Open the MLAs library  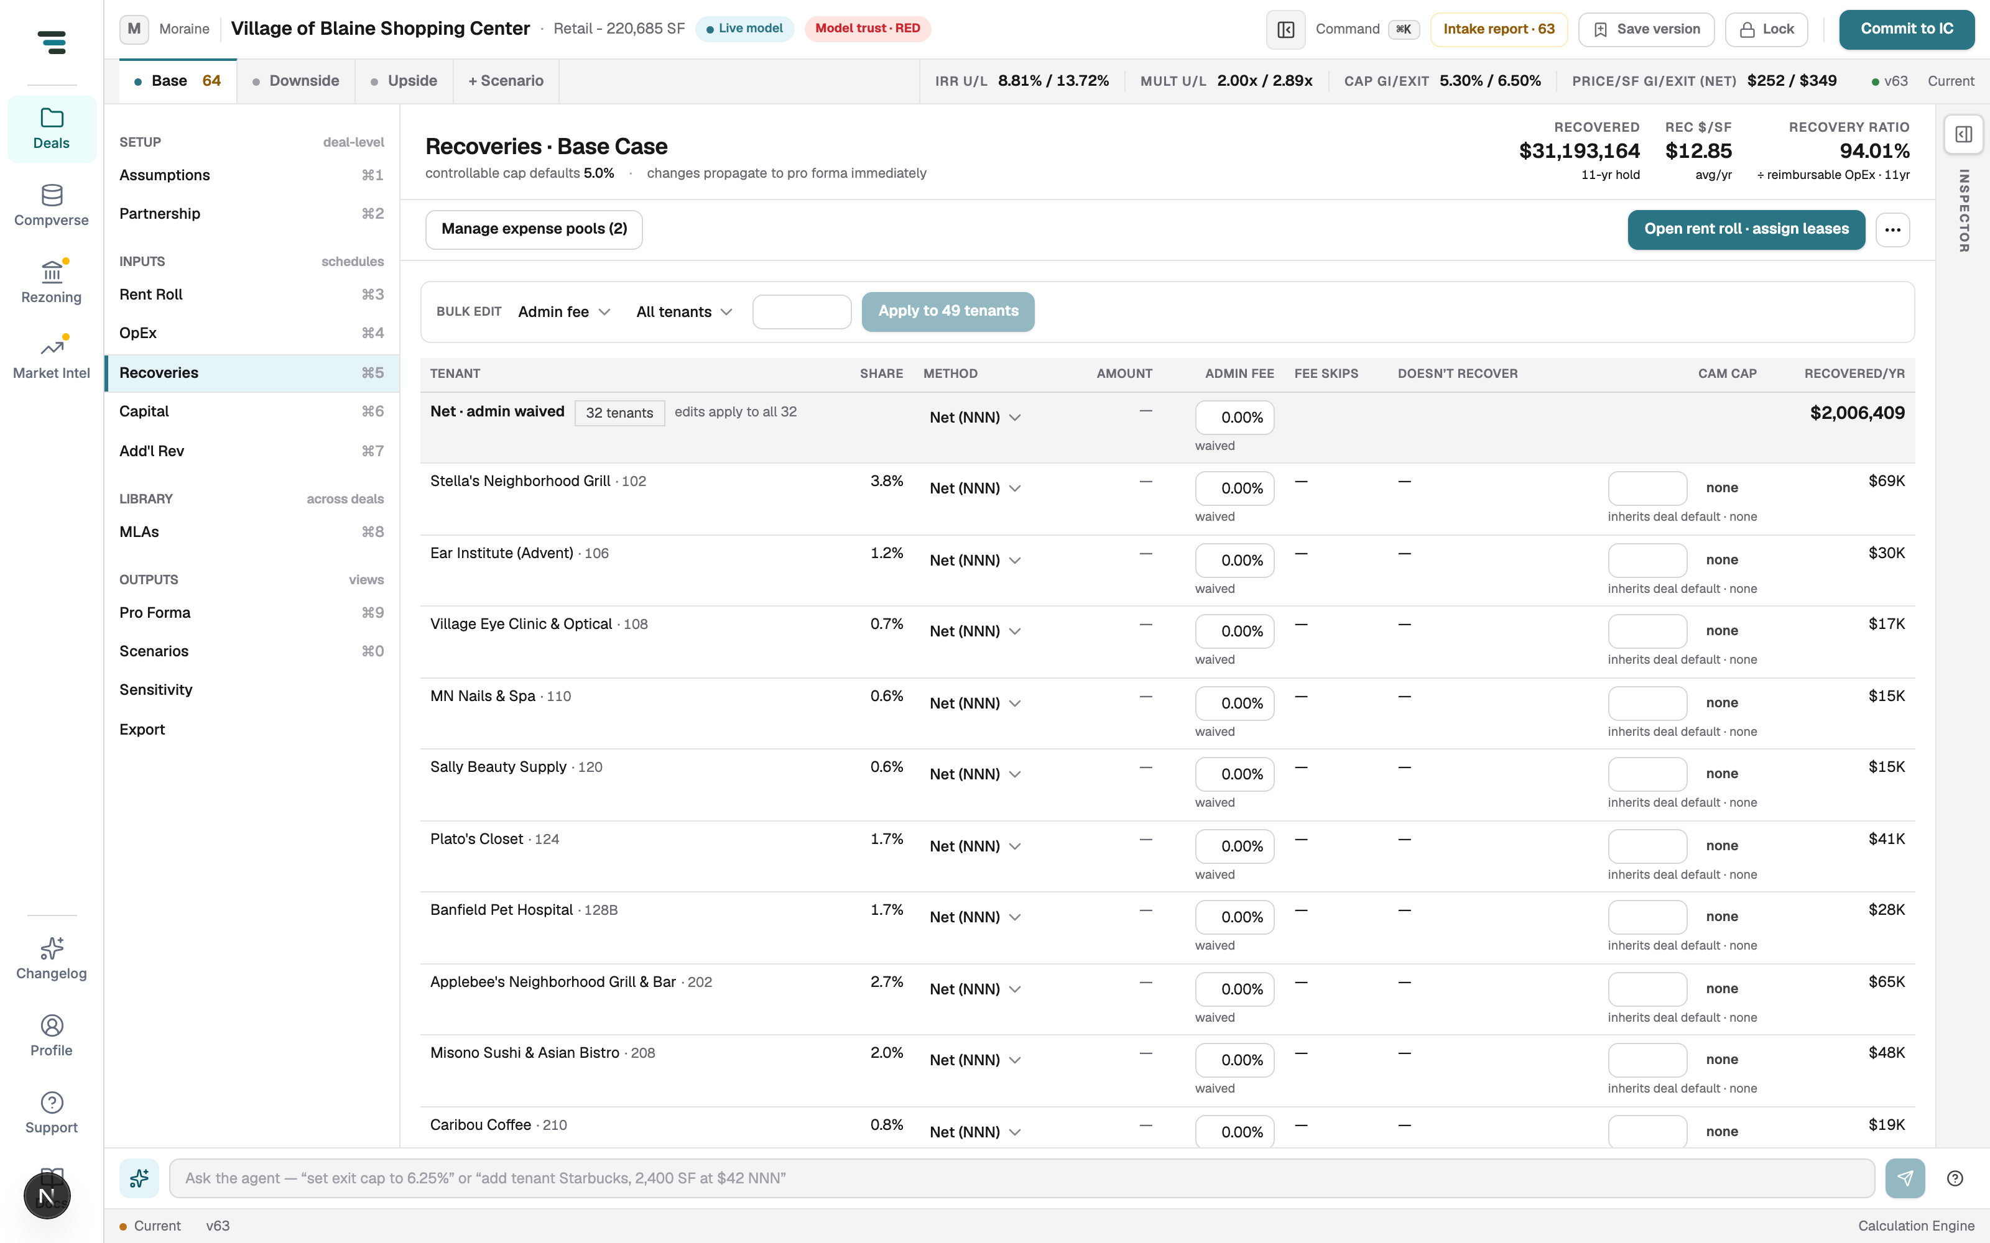pos(252,532)
